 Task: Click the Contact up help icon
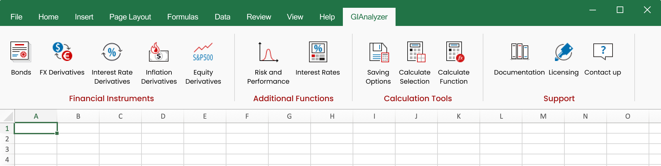pos(602,52)
